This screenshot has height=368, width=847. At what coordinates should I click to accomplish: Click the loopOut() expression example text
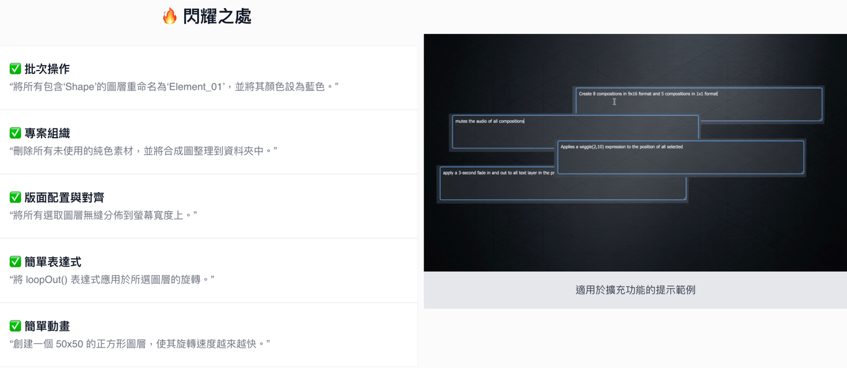pyautogui.click(x=112, y=280)
